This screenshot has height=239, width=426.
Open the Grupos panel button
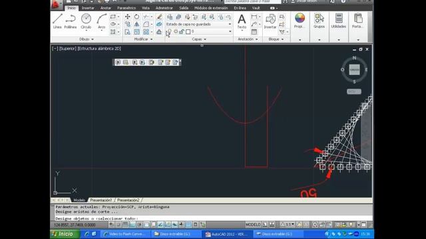point(319,21)
